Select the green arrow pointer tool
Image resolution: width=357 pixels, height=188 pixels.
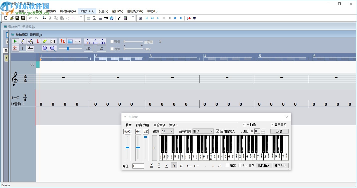pos(15,41)
